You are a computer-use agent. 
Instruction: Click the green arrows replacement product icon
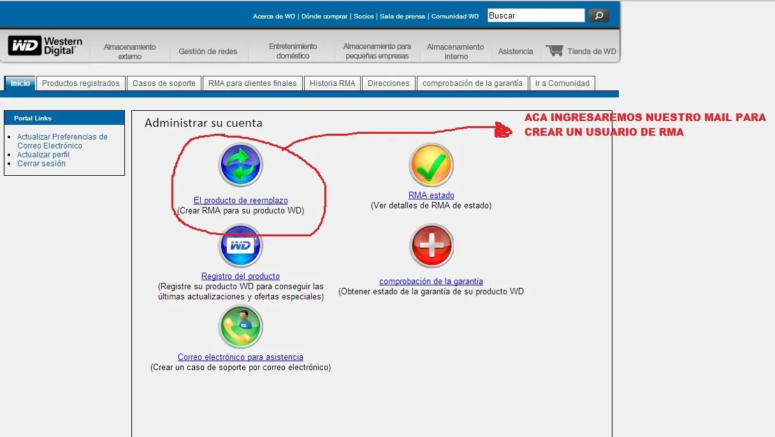(x=240, y=165)
